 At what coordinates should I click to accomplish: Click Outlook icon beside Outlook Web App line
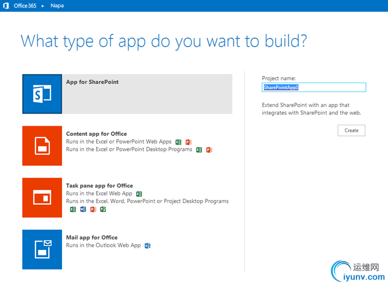pos(148,246)
